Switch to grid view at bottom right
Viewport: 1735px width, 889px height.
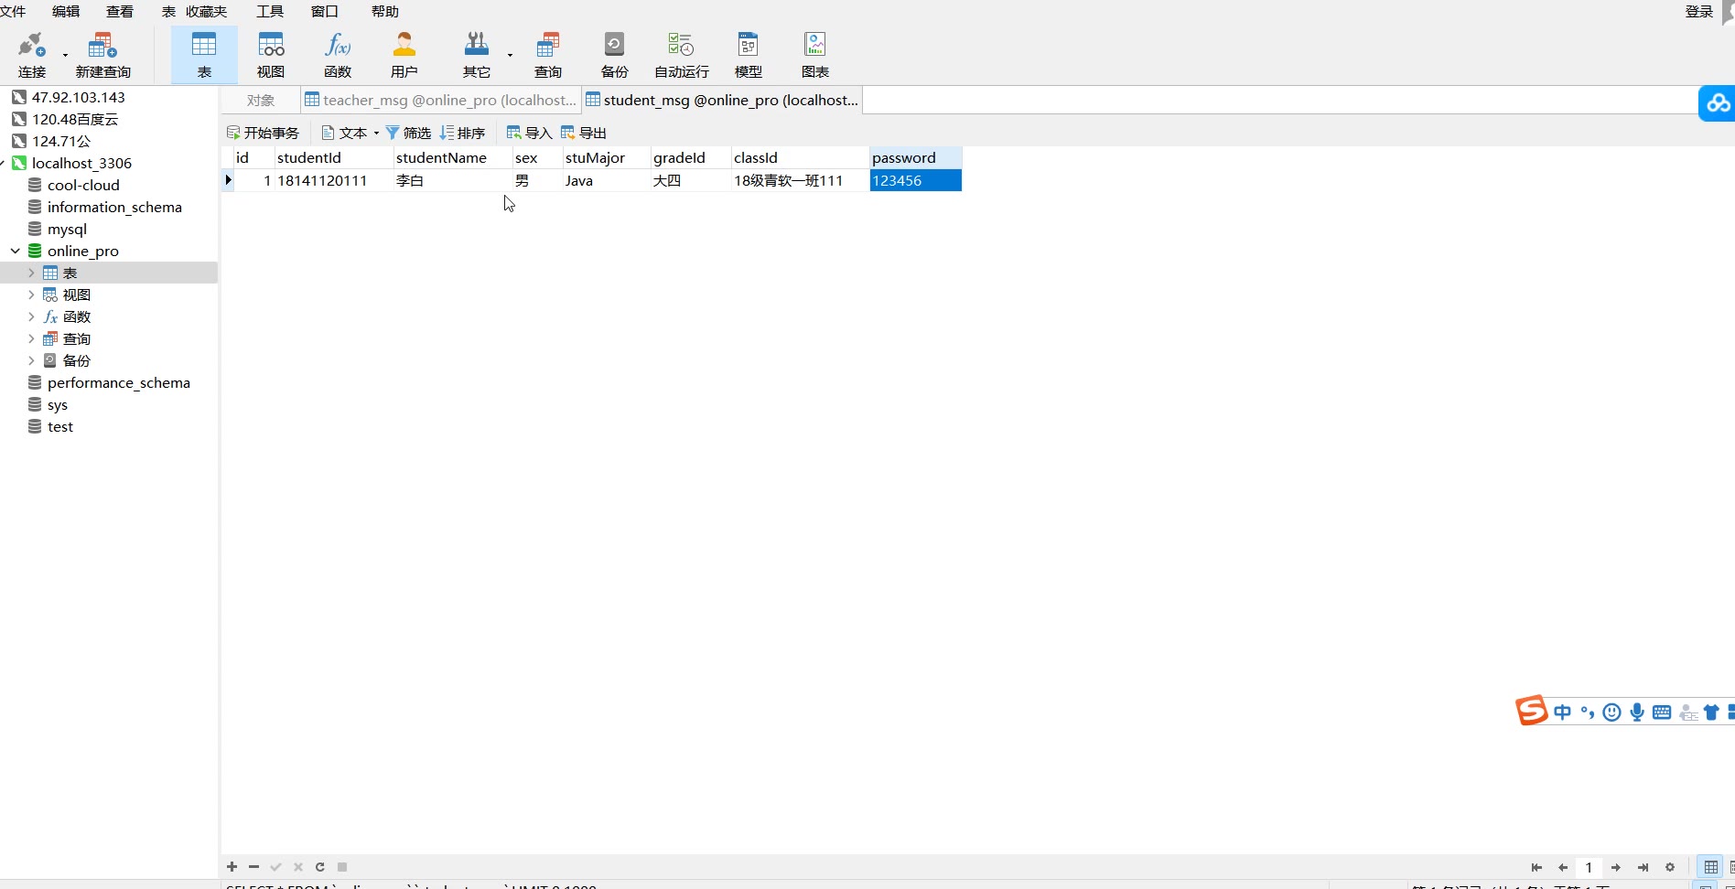tap(1710, 867)
